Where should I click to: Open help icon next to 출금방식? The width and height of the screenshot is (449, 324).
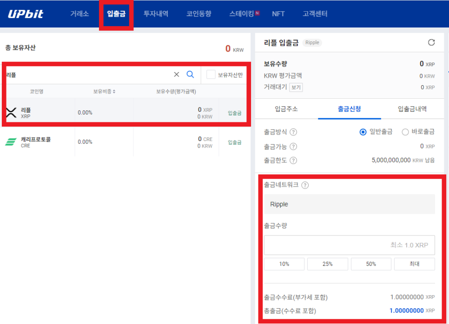(x=293, y=132)
